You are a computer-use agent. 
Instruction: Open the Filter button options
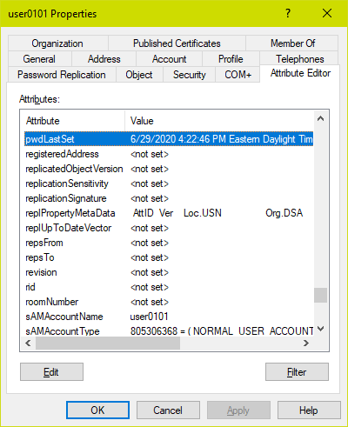point(297,372)
